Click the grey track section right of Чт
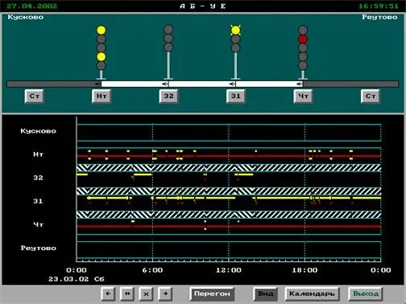 coord(350,84)
